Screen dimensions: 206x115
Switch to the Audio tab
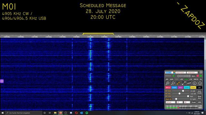click(174, 88)
